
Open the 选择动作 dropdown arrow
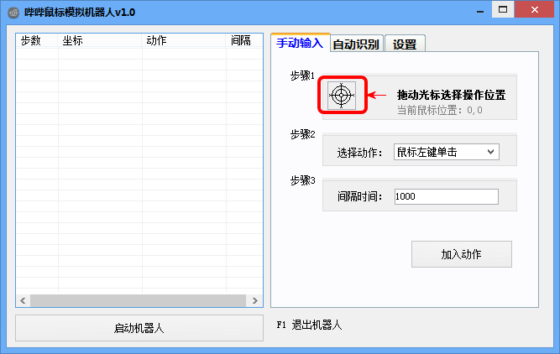[x=490, y=152]
